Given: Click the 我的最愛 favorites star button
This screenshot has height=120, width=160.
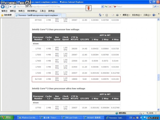Looking at the screenshot, I should pyautogui.click(x=6, y=15).
